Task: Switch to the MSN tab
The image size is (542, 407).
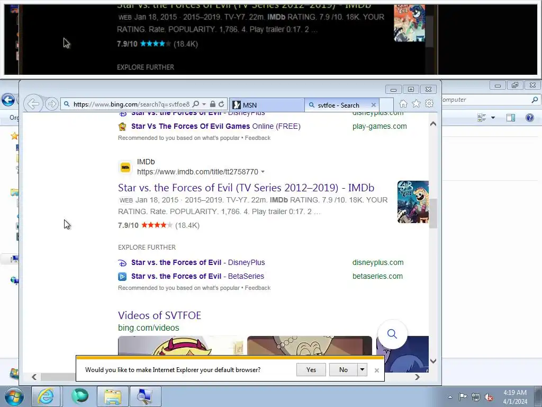Action: [267, 105]
